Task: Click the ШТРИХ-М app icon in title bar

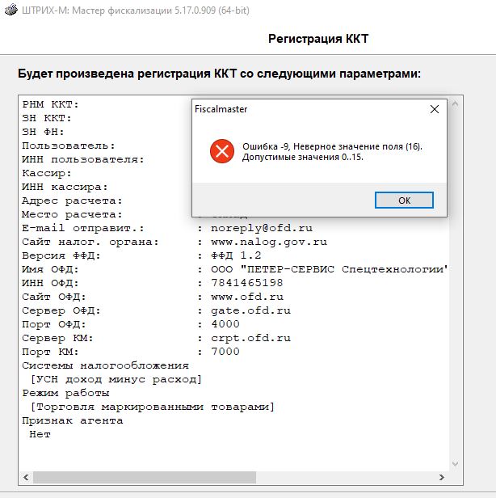Action: (11, 11)
